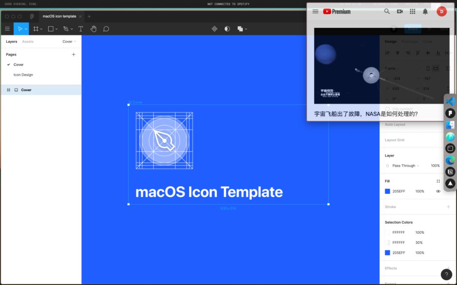This screenshot has width=457, height=285.
Task: Click the Layout Grid section header
Action: click(x=394, y=140)
